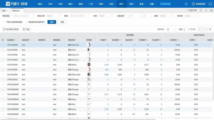Click the blue 搜索 button

[x=52, y=22]
